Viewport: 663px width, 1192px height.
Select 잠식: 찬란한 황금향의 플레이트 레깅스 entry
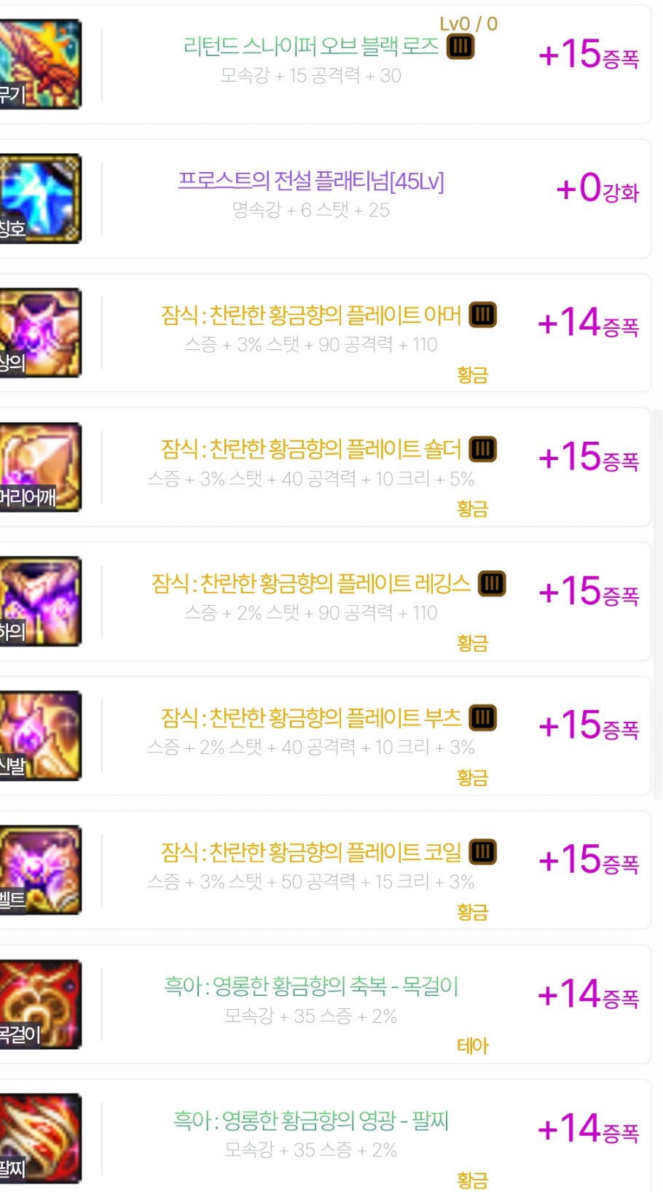click(x=311, y=583)
